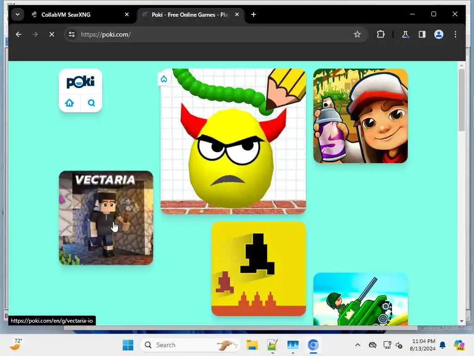Open a new browser tab

click(254, 14)
